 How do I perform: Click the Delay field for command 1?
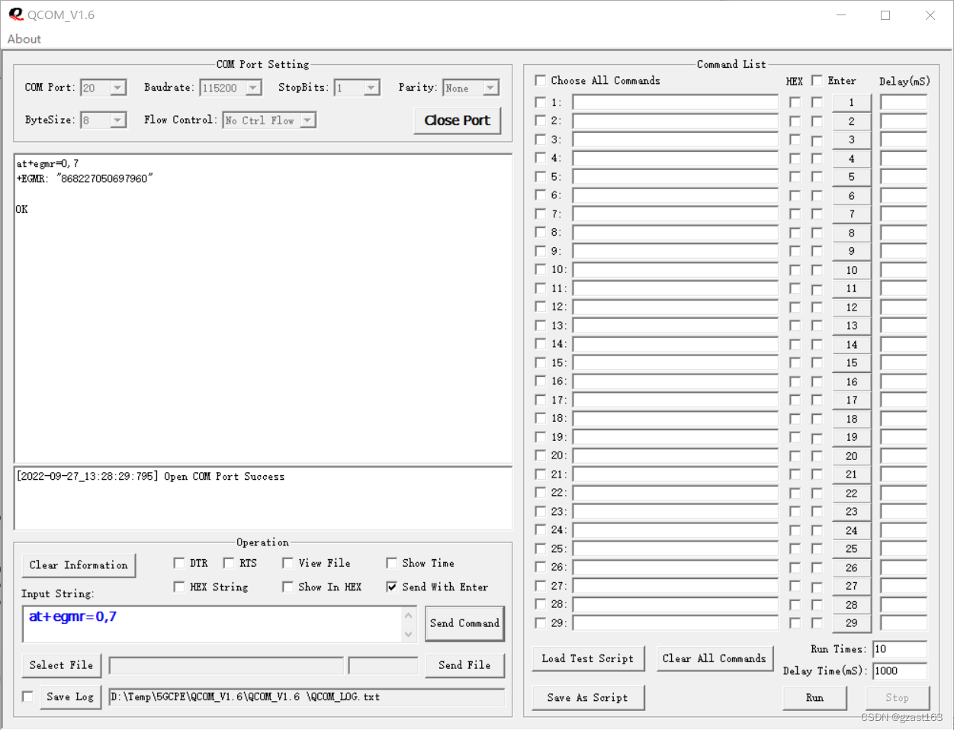click(x=904, y=102)
